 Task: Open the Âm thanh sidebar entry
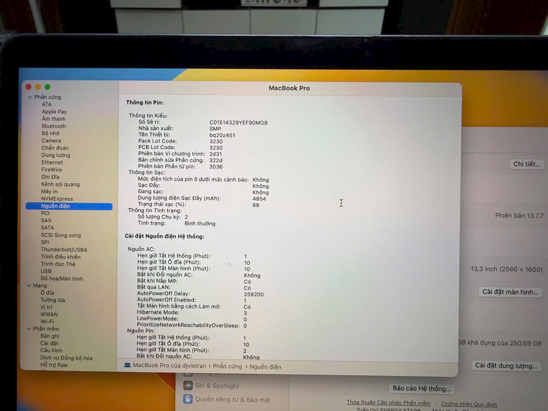click(54, 119)
